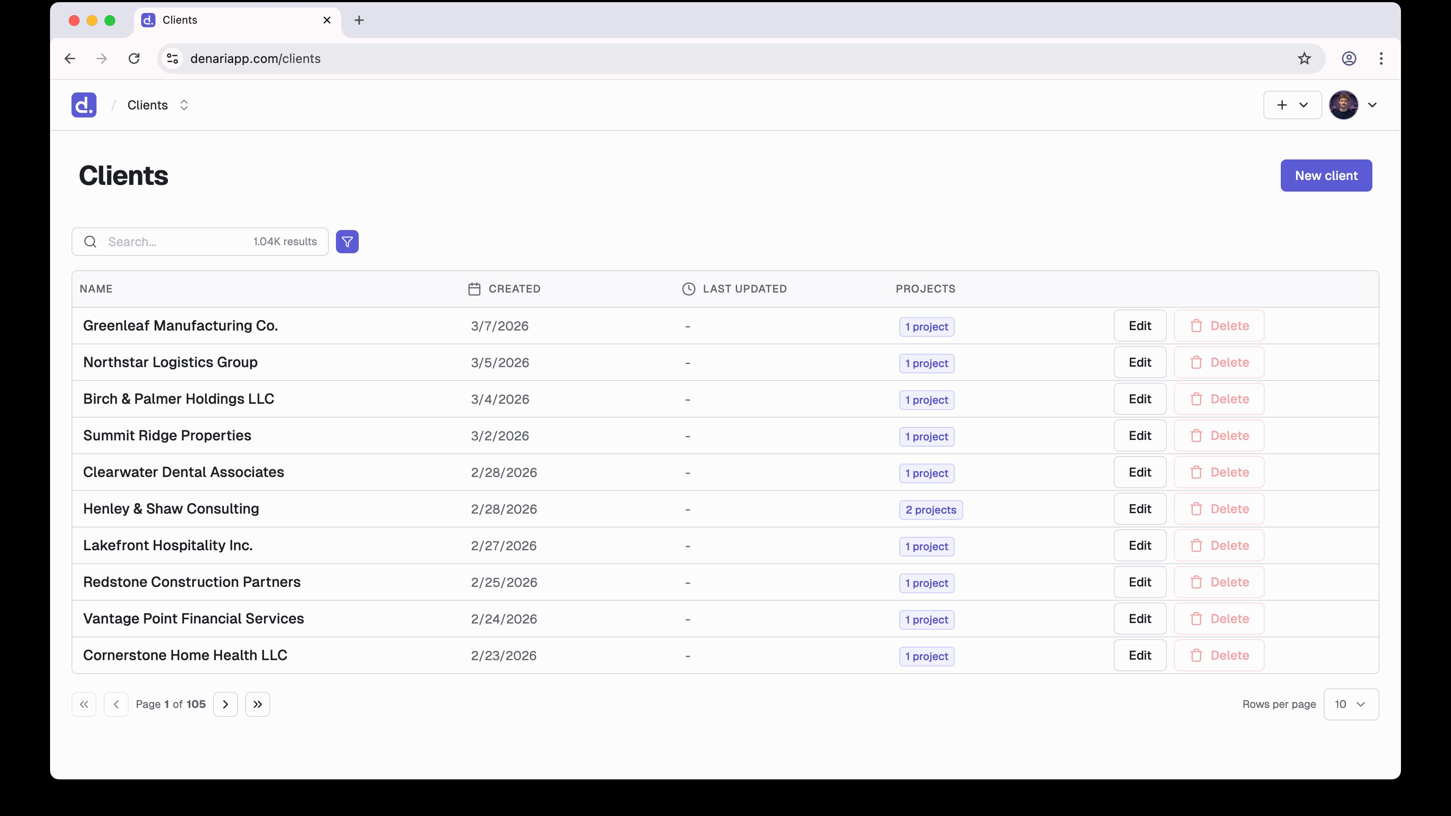Go to the previous page arrow

116,704
